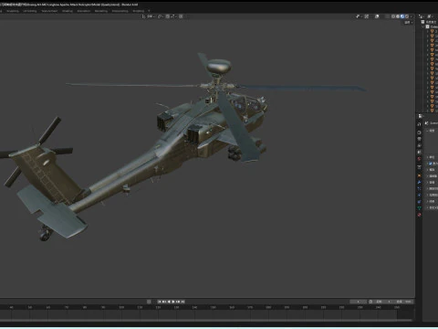Toggle proportional editing in viewport header
The image size is (438, 329).
tap(181, 16)
